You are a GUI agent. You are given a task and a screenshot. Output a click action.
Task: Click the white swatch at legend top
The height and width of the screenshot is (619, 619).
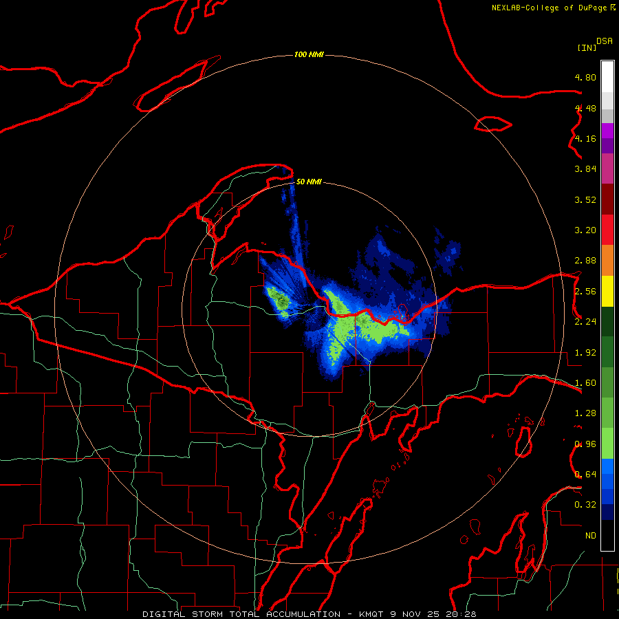point(607,77)
